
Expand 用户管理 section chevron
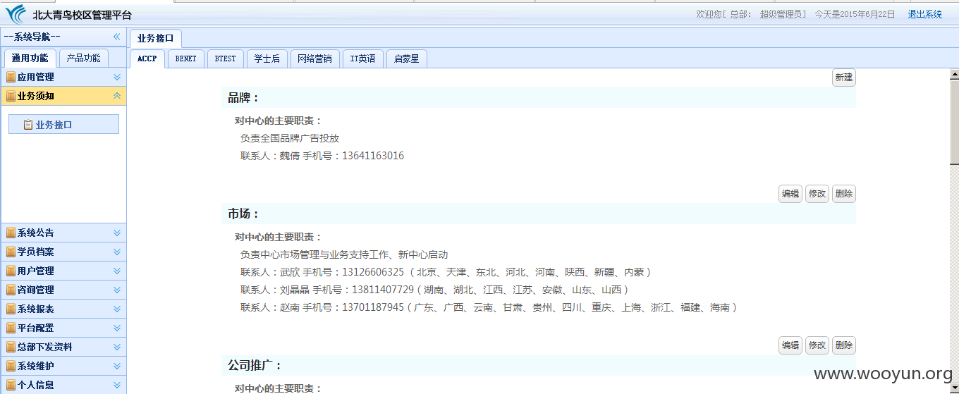[117, 271]
